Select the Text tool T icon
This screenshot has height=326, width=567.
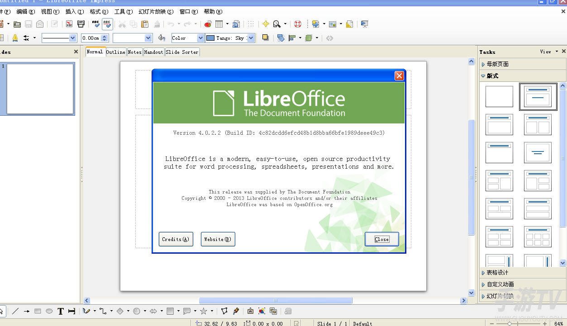[x=61, y=311]
